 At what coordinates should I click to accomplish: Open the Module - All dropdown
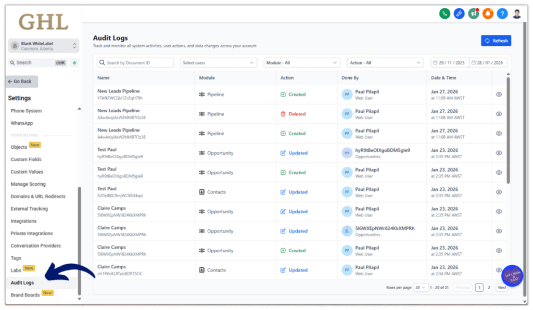point(302,62)
